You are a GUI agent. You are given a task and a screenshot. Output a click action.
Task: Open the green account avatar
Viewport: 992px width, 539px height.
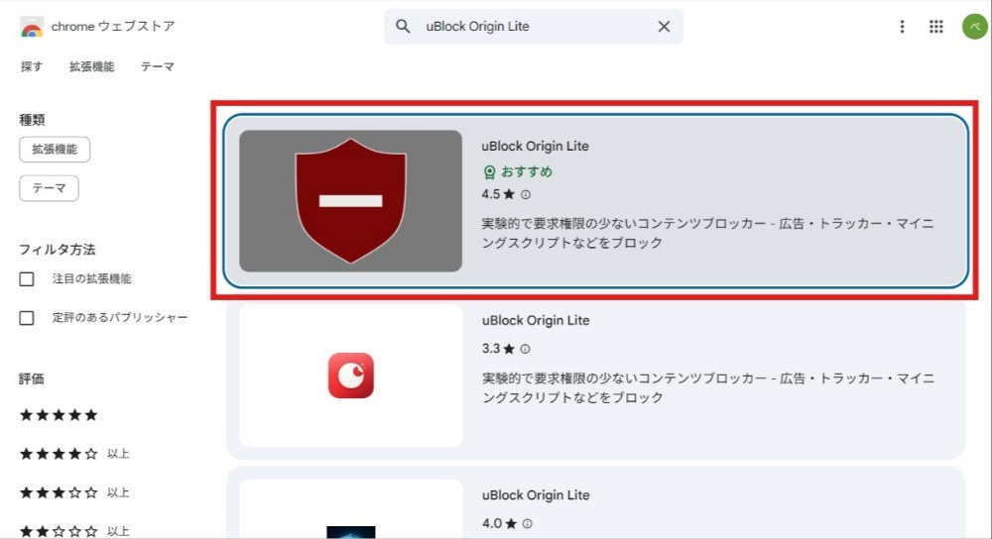pyautogui.click(x=975, y=27)
